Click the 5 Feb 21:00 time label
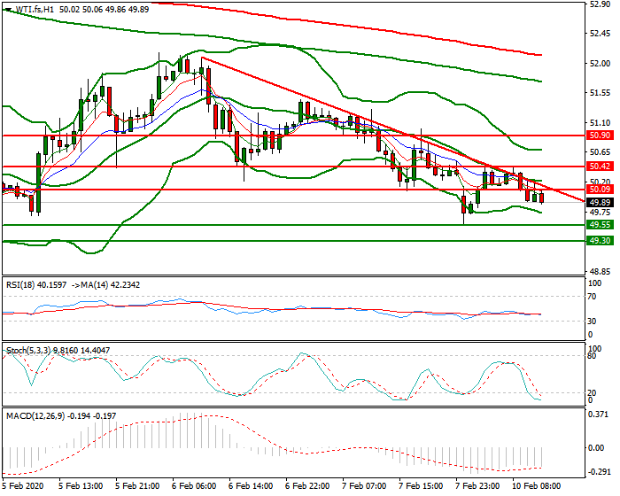Image resolution: width=620 pixels, height=496 pixels. 137,485
